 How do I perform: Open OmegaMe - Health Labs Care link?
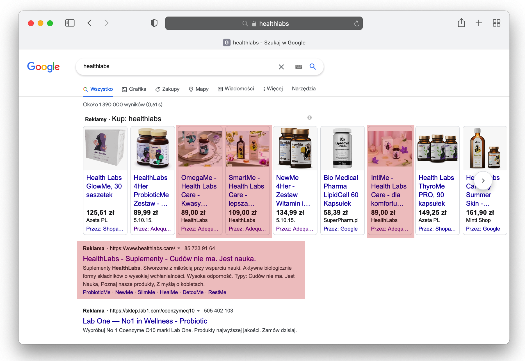point(199,190)
